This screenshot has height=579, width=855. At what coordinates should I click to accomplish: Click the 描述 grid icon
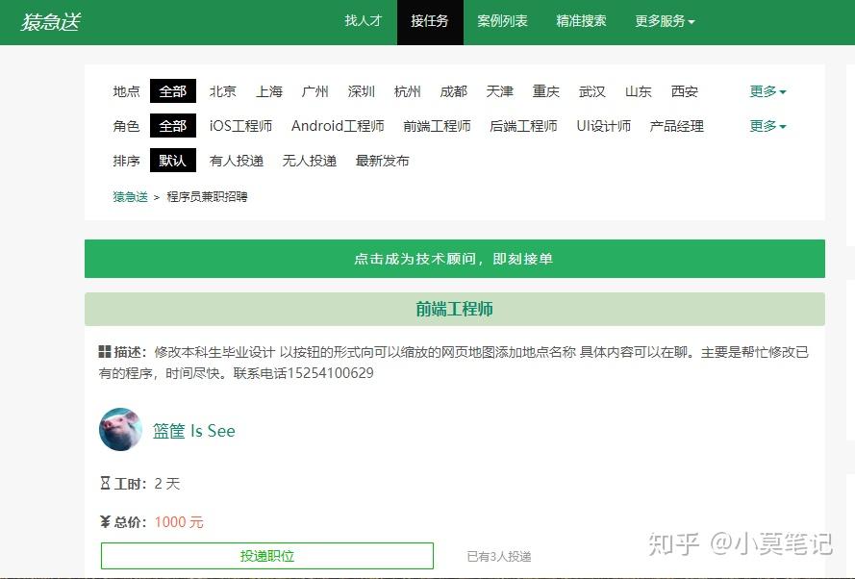coord(105,352)
